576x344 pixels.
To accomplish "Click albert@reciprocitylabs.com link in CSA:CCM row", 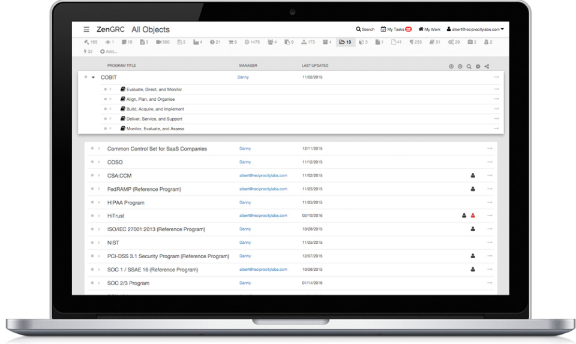I will 263,175.
